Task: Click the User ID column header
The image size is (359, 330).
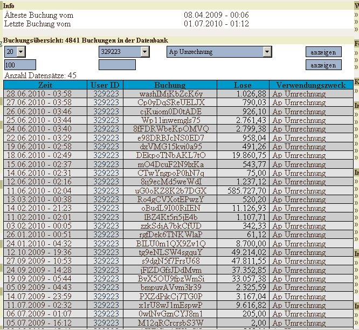Action: point(105,85)
